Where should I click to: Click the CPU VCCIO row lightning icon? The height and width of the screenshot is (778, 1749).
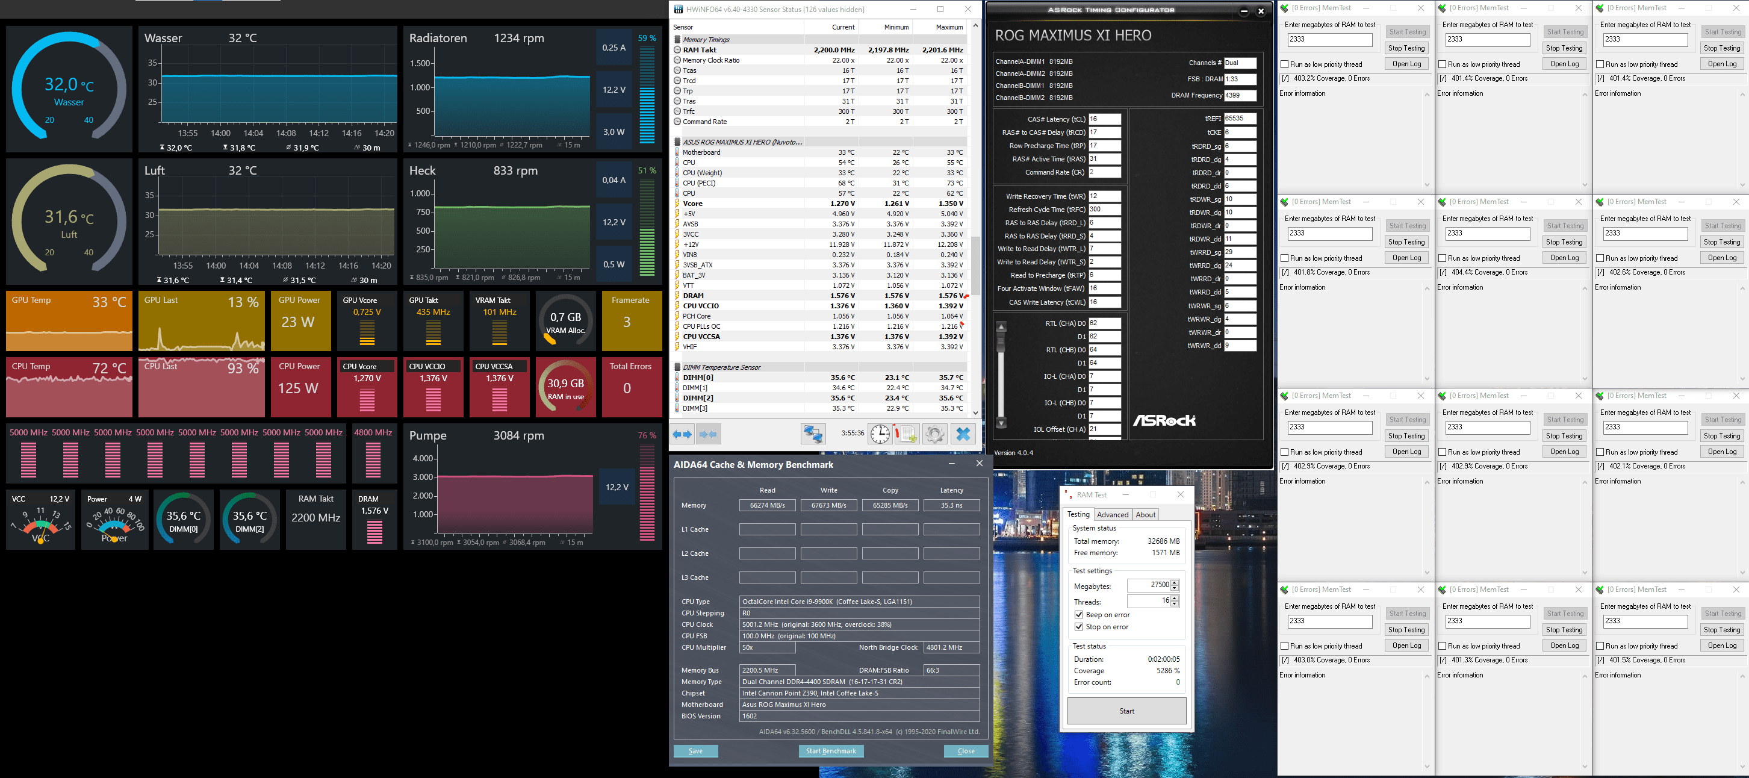pos(677,305)
